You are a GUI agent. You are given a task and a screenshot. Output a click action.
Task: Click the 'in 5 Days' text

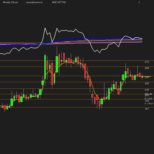(149, 103)
